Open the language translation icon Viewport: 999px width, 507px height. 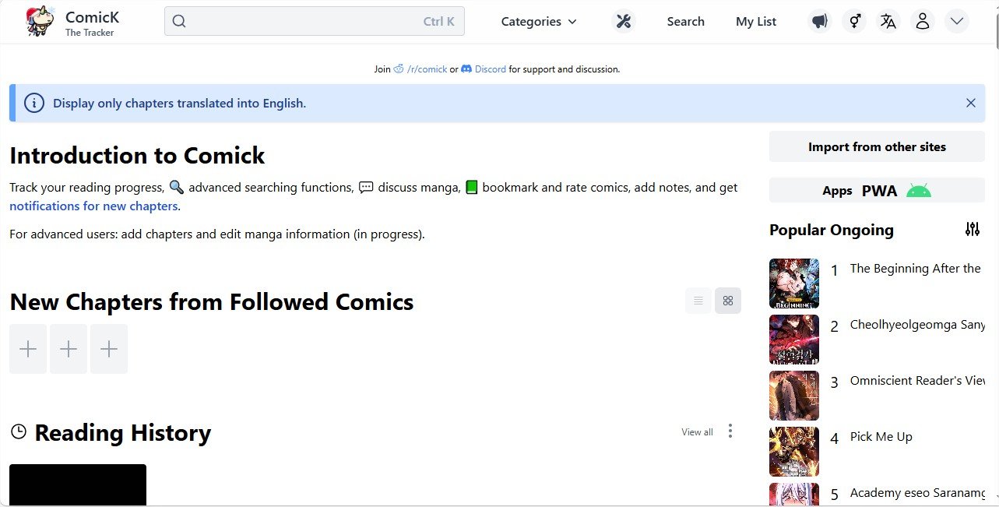coord(888,22)
